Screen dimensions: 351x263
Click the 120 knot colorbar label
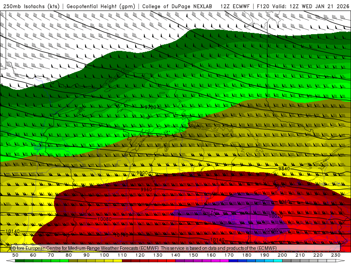(x=140, y=255)
